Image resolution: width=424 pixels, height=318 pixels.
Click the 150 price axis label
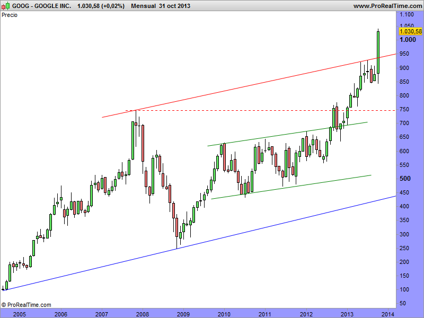tap(404, 276)
